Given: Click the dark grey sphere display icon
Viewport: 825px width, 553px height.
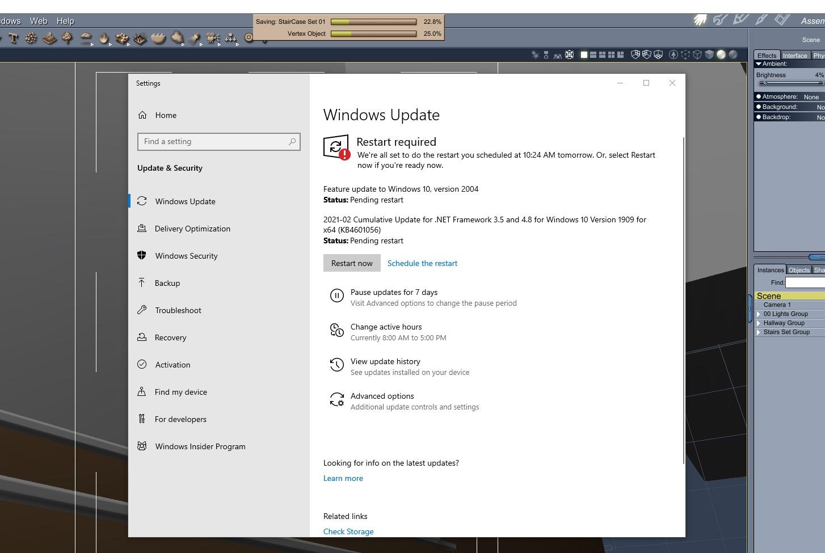Looking at the screenshot, I should point(733,55).
